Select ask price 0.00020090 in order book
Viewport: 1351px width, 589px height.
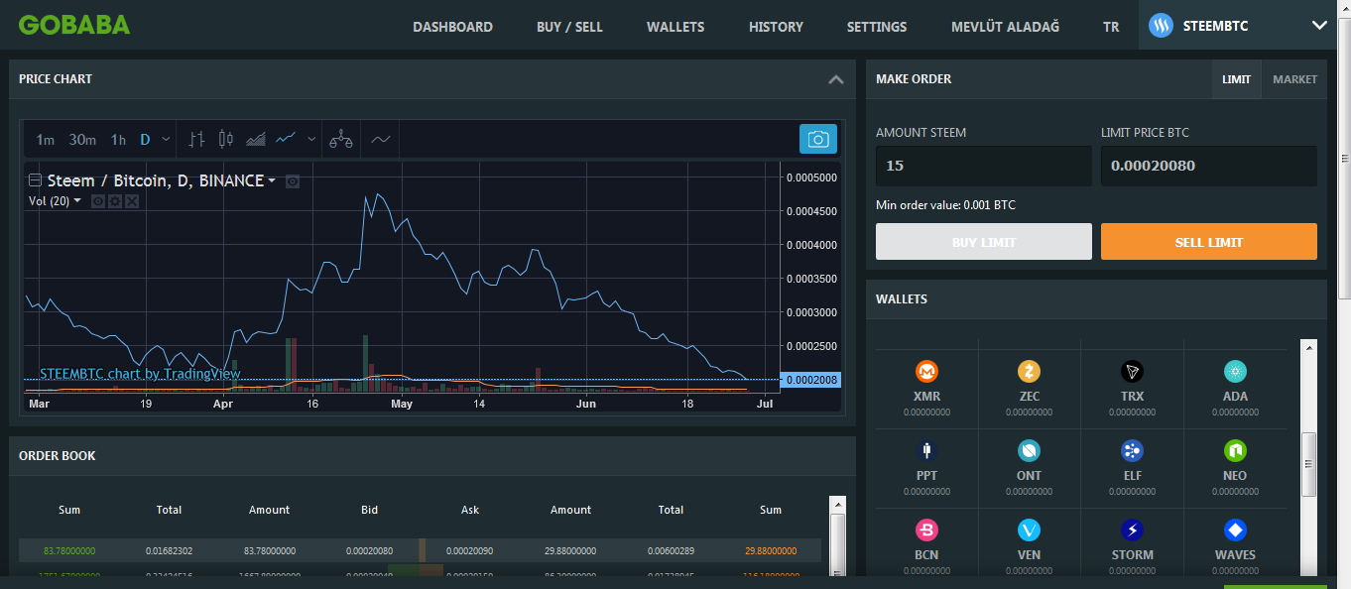470,550
